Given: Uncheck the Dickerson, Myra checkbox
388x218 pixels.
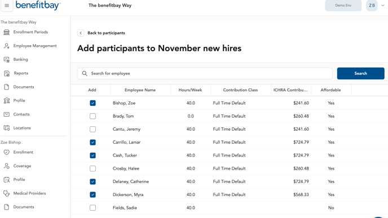Looking at the screenshot, I should coord(93,195).
